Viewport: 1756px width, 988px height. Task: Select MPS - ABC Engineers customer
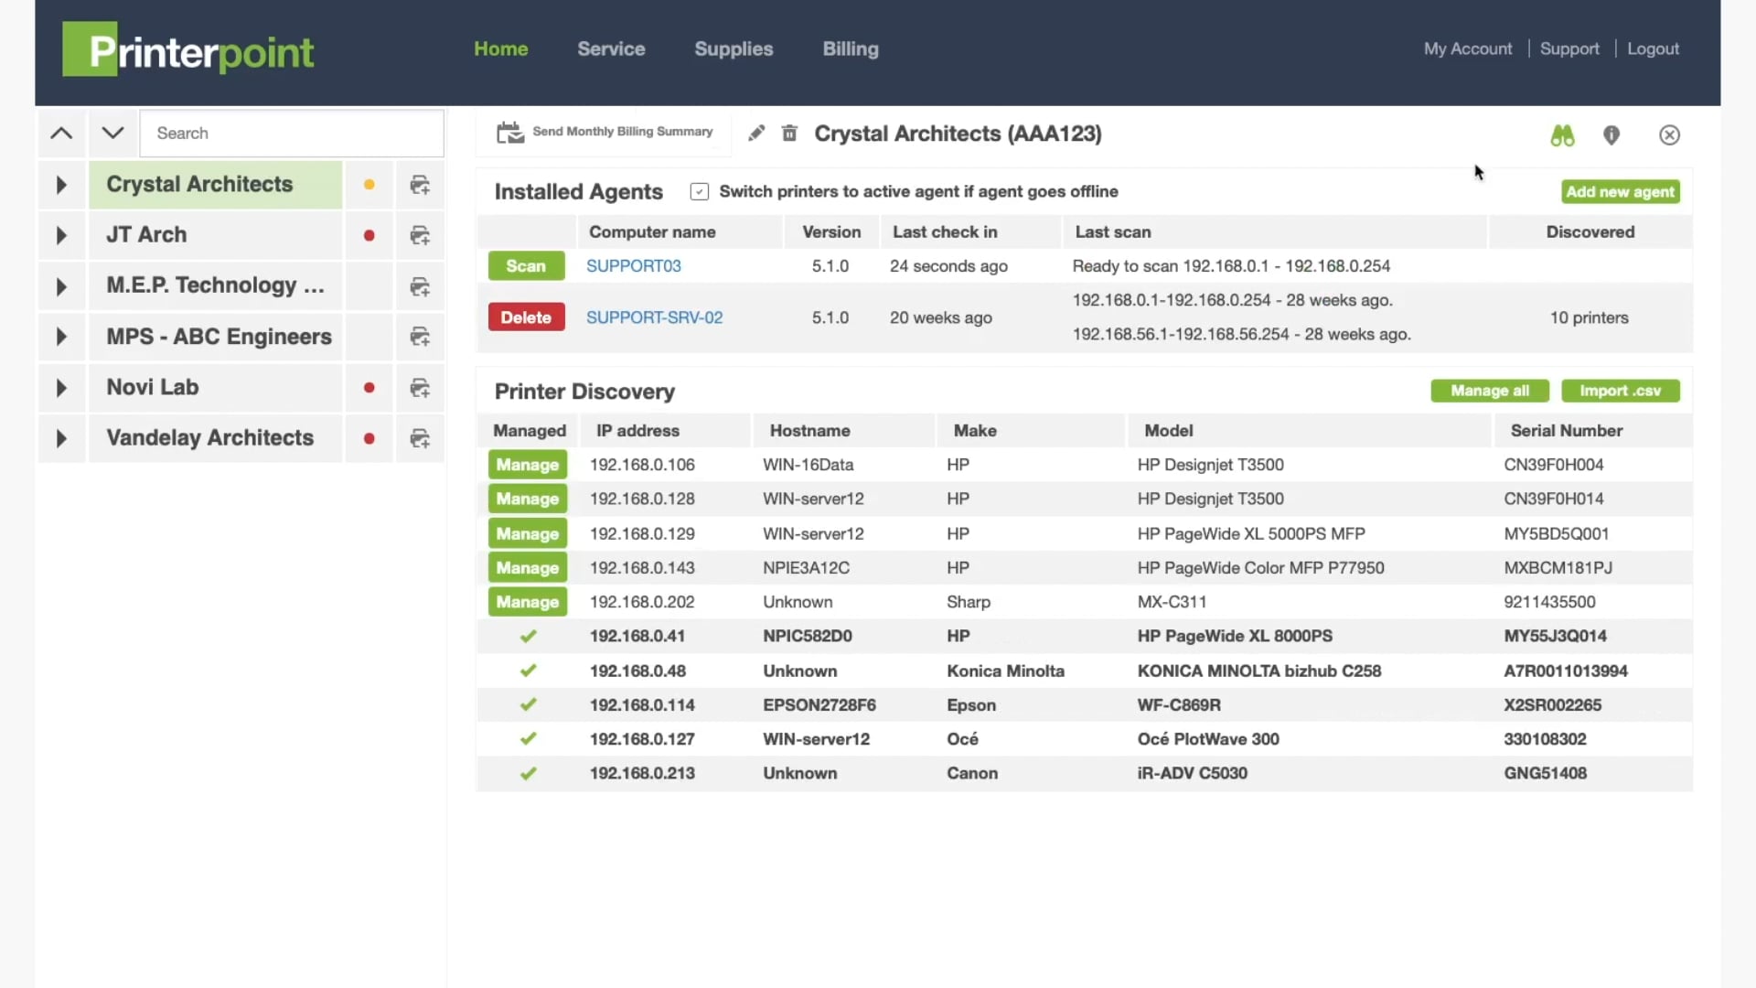pyautogui.click(x=216, y=337)
